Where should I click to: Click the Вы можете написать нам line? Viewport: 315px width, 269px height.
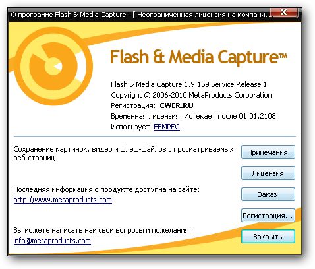coord(102,230)
